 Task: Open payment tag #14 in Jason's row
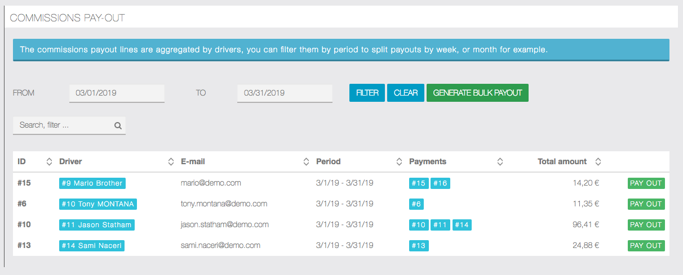pyautogui.click(x=462, y=225)
